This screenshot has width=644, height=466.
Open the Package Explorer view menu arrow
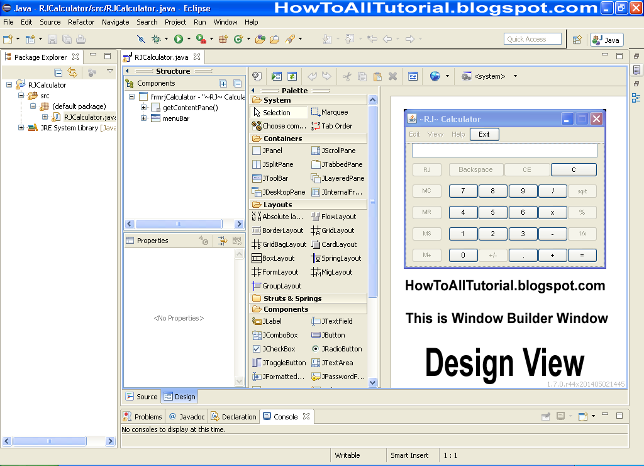[110, 71]
